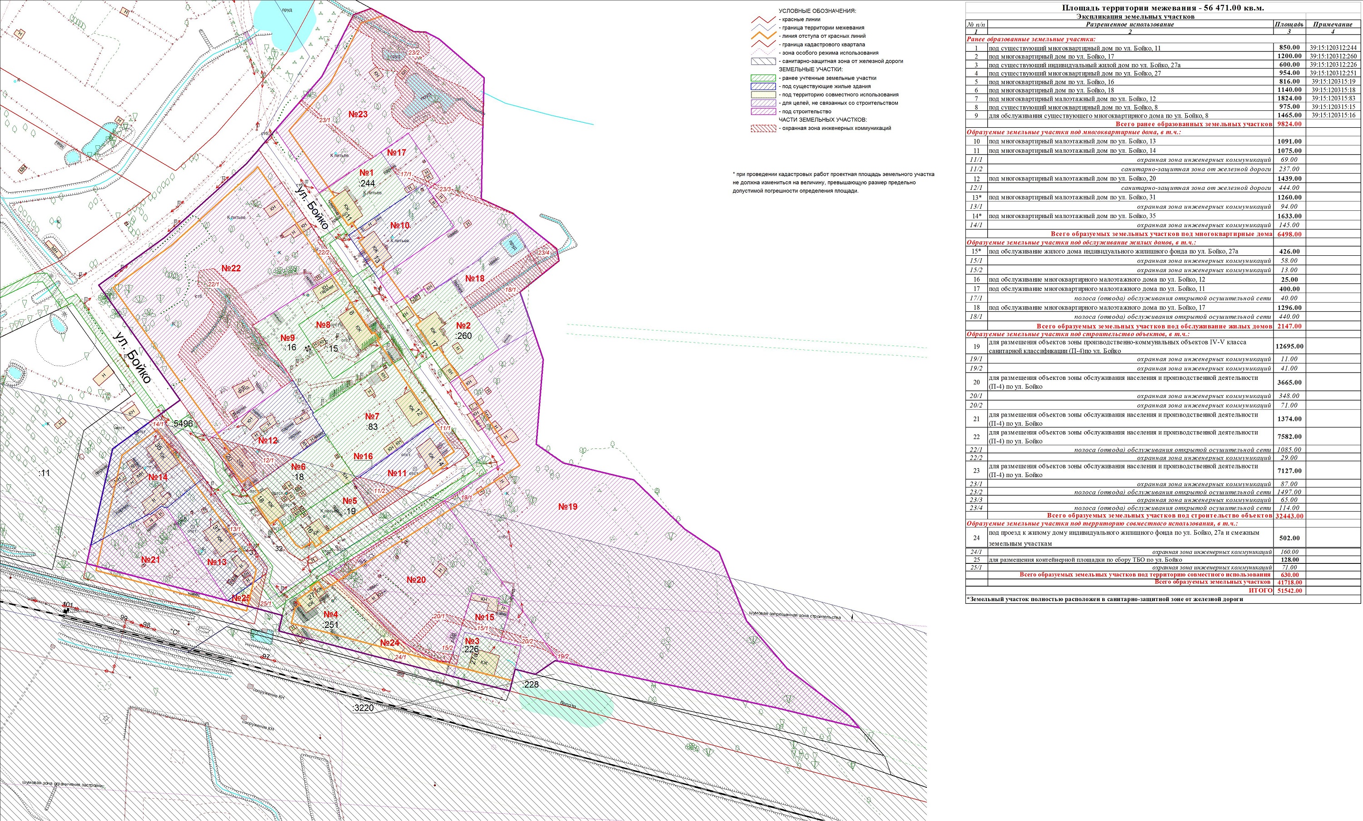Click parcel label №22 on the map
1363x821 pixels.
pyautogui.click(x=231, y=269)
